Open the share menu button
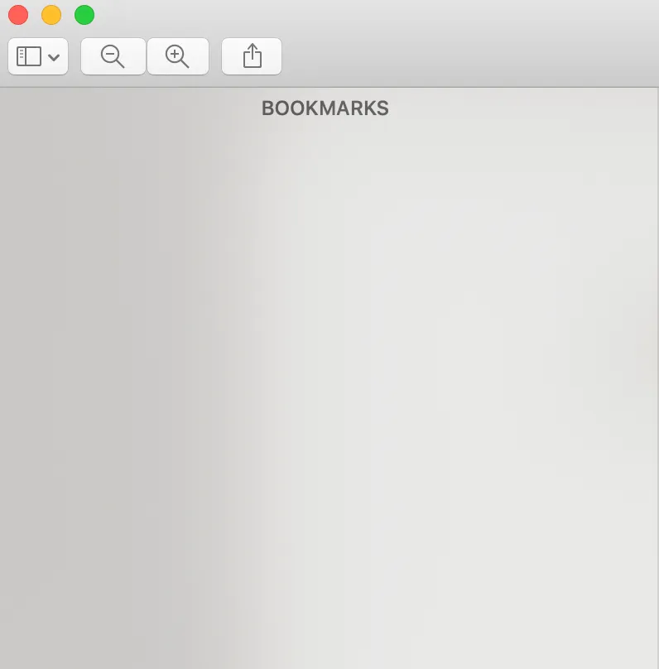 pos(252,56)
